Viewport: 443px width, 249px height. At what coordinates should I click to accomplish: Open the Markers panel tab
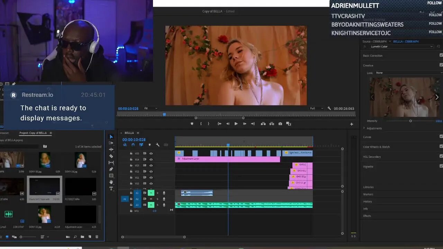(368, 194)
